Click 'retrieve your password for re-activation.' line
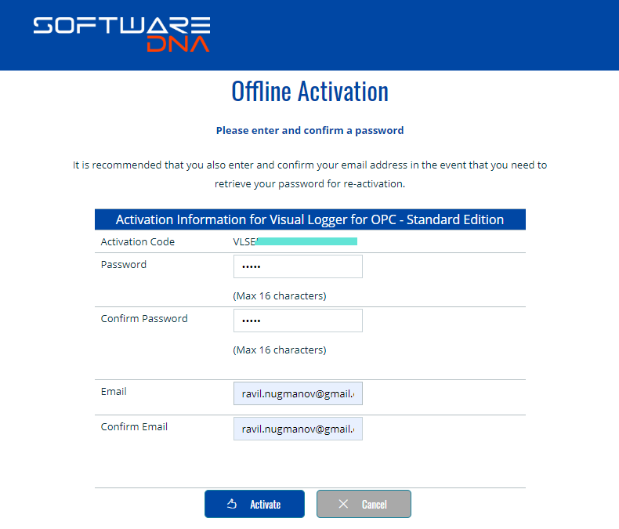The width and height of the screenshot is (619, 529). (x=310, y=184)
